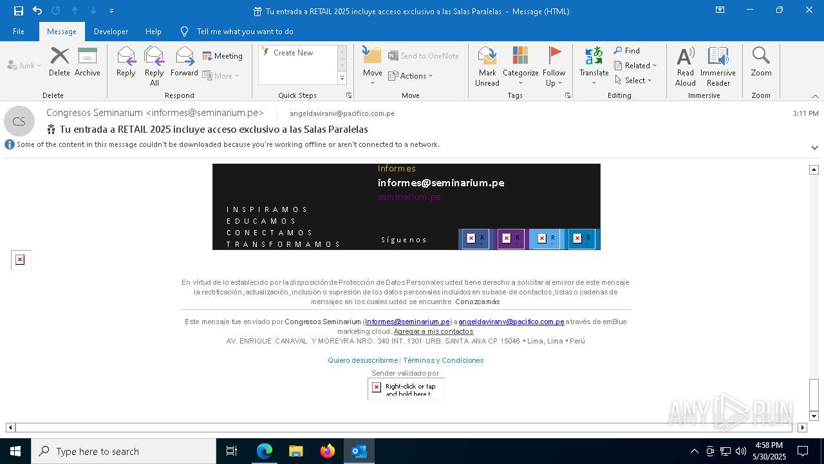Go to the previous item with up arrow
This screenshot has height=464, width=824.
(x=75, y=11)
